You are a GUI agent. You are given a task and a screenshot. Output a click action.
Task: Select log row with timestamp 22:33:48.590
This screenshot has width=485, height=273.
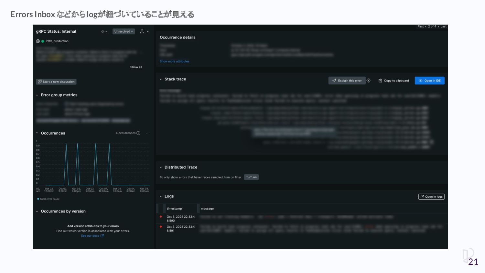302,218
